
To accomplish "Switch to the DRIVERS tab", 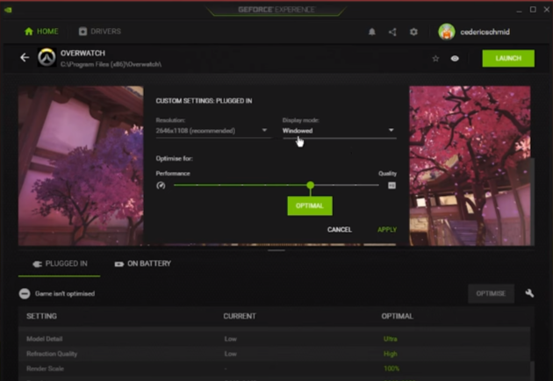I will pyautogui.click(x=100, y=32).
